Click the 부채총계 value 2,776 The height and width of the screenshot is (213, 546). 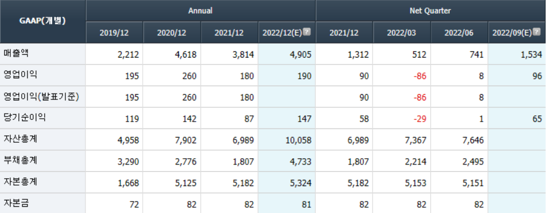pyautogui.click(x=186, y=162)
